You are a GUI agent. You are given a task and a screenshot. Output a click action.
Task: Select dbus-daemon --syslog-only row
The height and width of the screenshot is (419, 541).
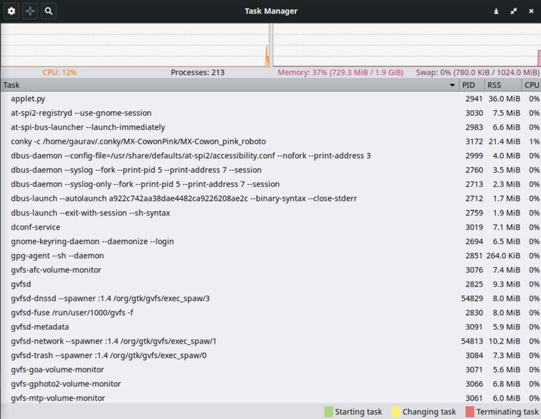[270, 184]
